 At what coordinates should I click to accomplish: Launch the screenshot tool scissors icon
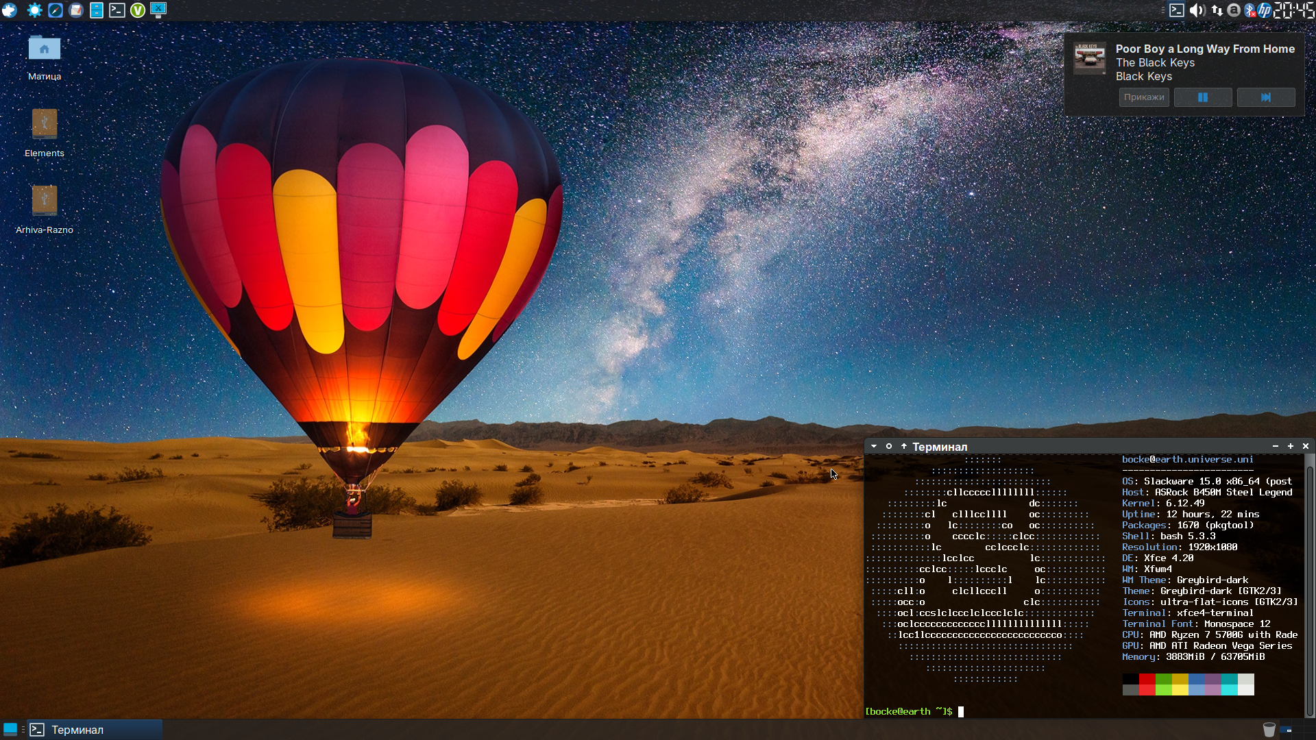pyautogui.click(x=158, y=10)
